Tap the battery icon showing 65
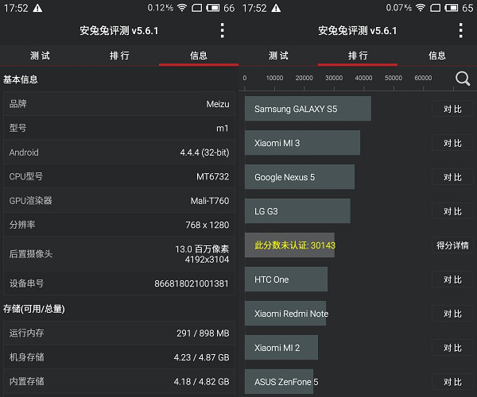Viewport: 477px width, 397px height. 450,8
